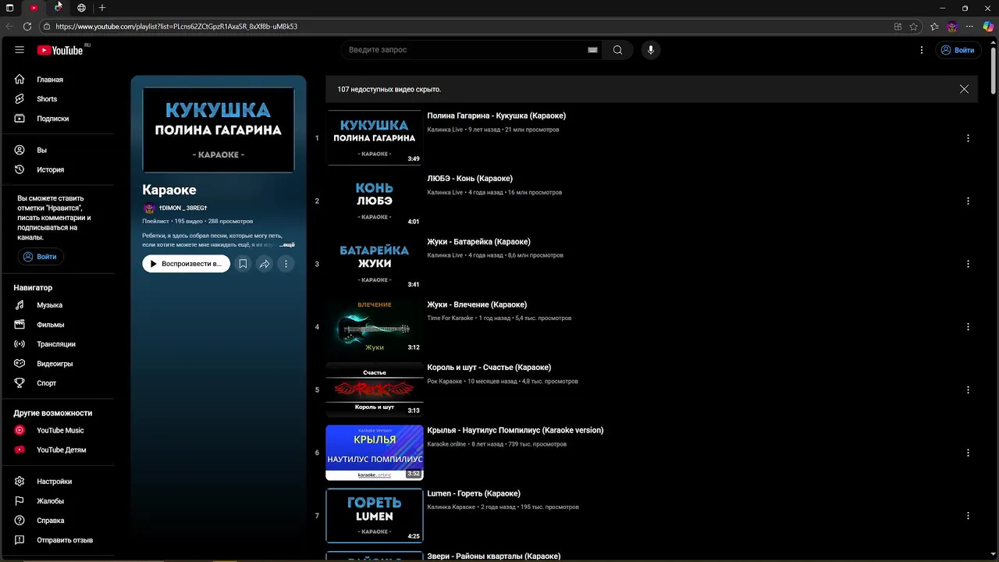Dismiss the unavailable videos hidden notice
The image size is (999, 562).
[965, 89]
